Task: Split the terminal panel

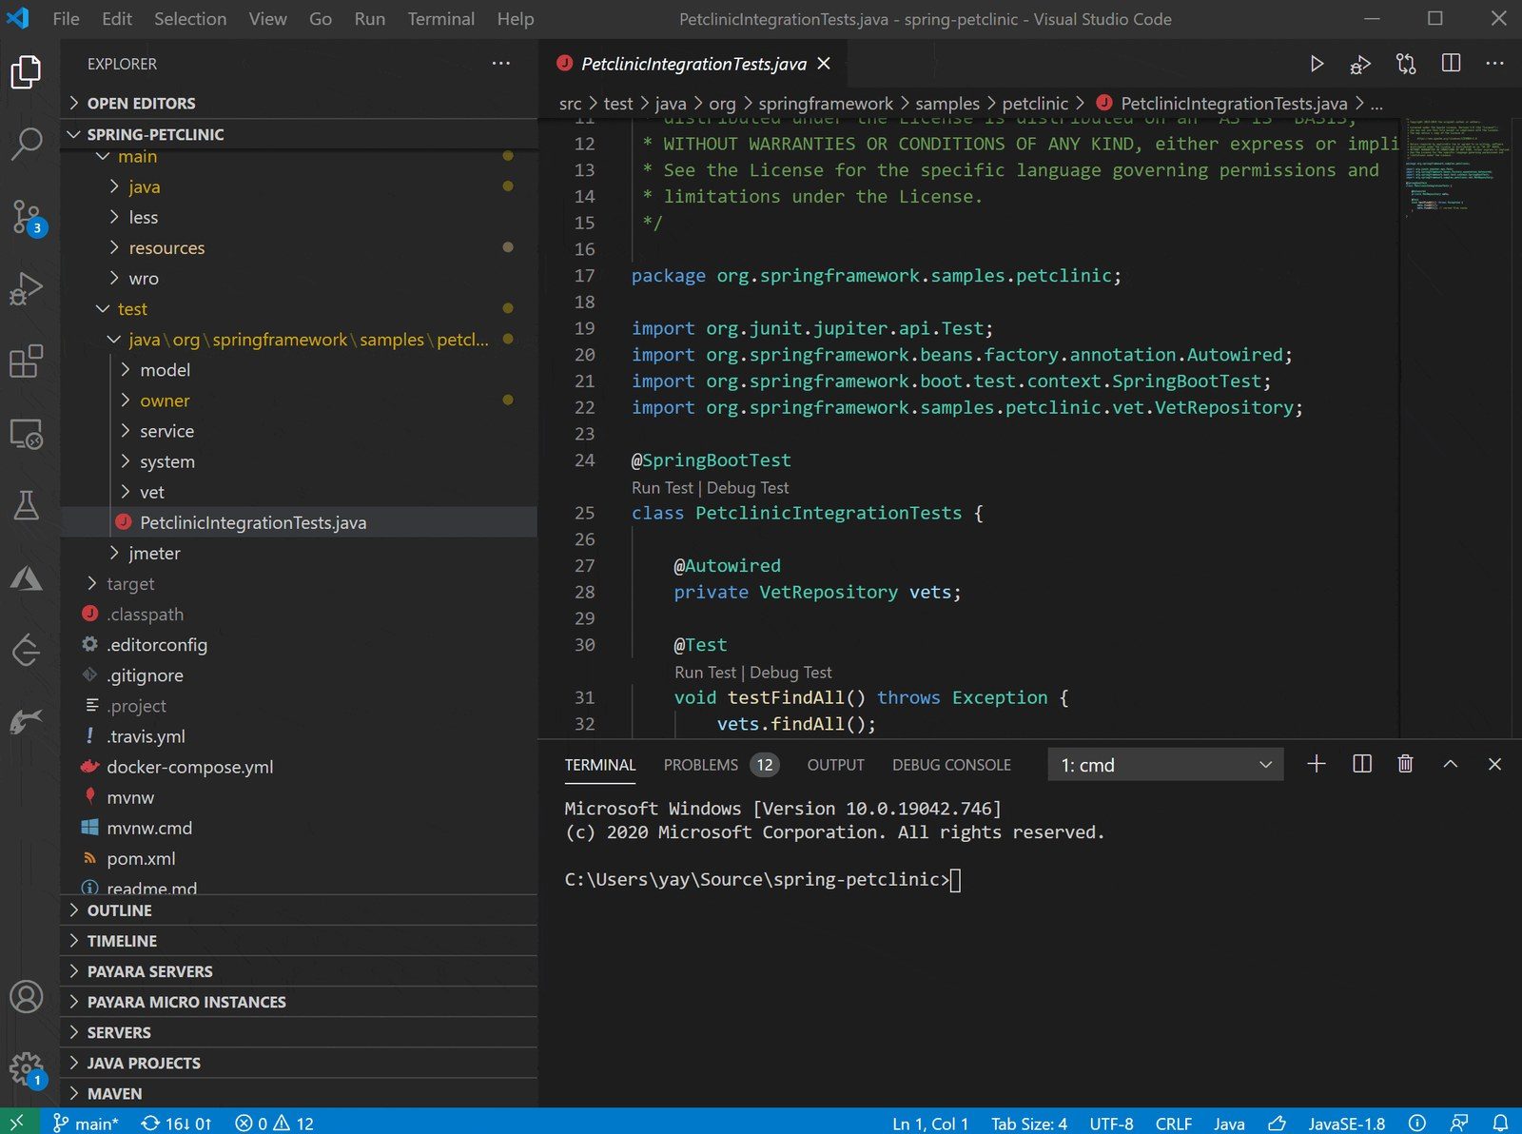Action: [x=1362, y=764]
